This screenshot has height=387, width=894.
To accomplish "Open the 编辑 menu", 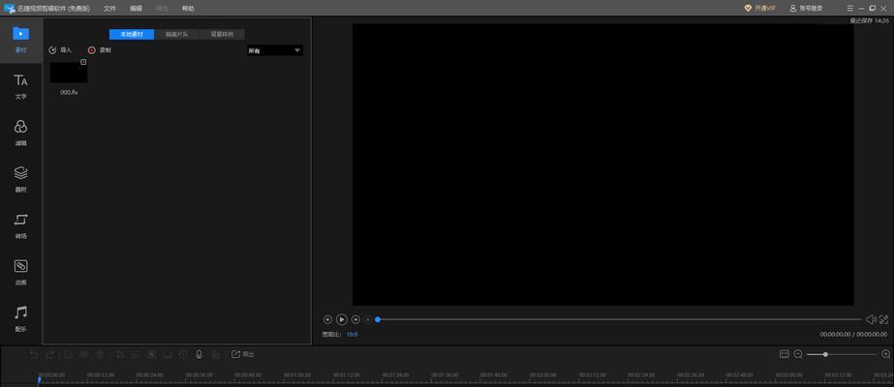I will click(x=136, y=8).
